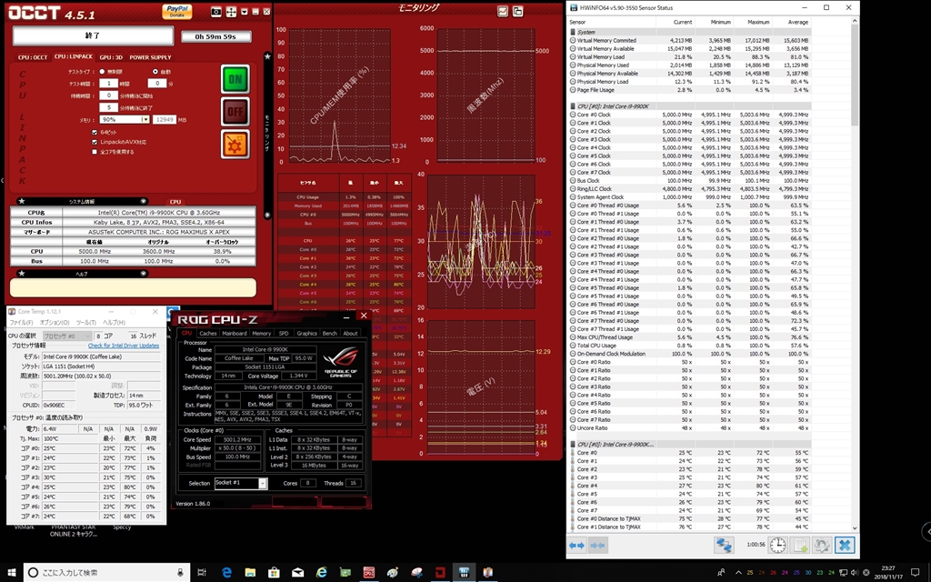This screenshot has height=582, width=931.
Task: Select the Core #0 Clock row in HWiNFO
Action: pyautogui.click(x=689, y=115)
